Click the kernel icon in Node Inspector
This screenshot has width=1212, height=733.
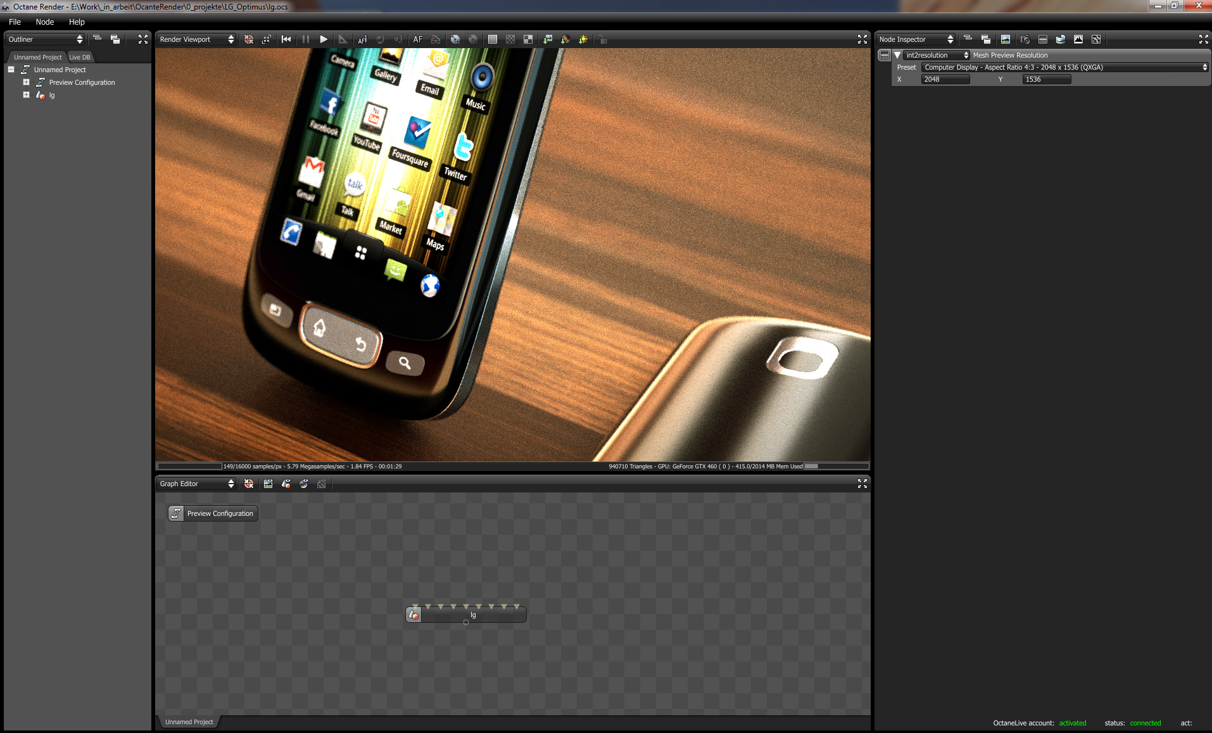[1096, 39]
